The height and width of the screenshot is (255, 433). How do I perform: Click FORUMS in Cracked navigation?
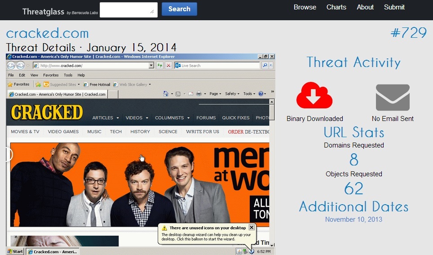click(206, 117)
